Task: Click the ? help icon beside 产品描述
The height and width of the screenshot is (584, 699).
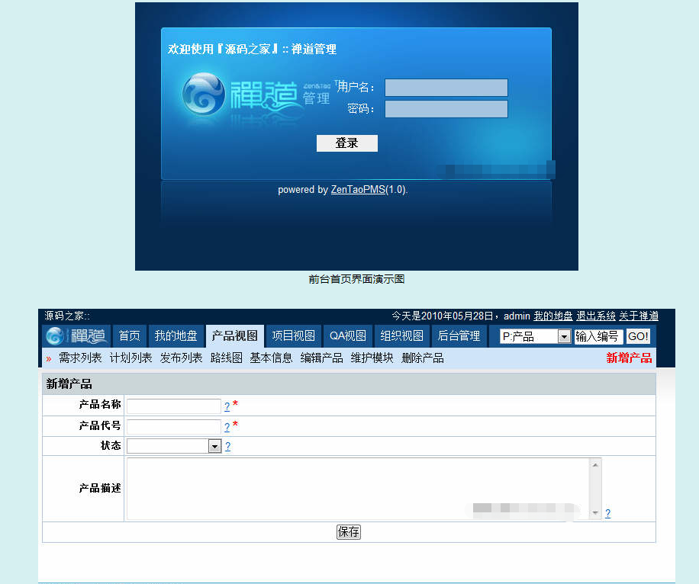Action: point(607,513)
